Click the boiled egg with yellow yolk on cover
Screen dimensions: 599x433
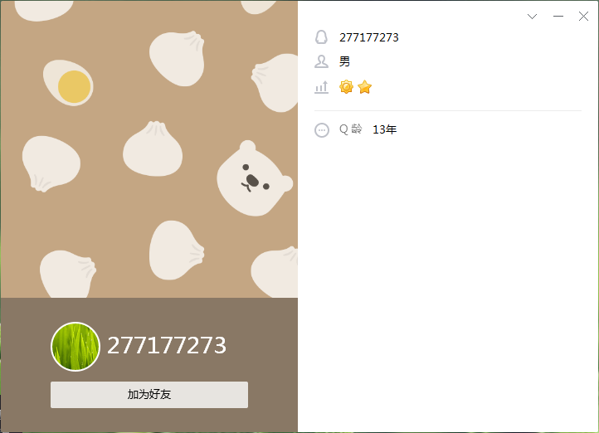pos(68,82)
